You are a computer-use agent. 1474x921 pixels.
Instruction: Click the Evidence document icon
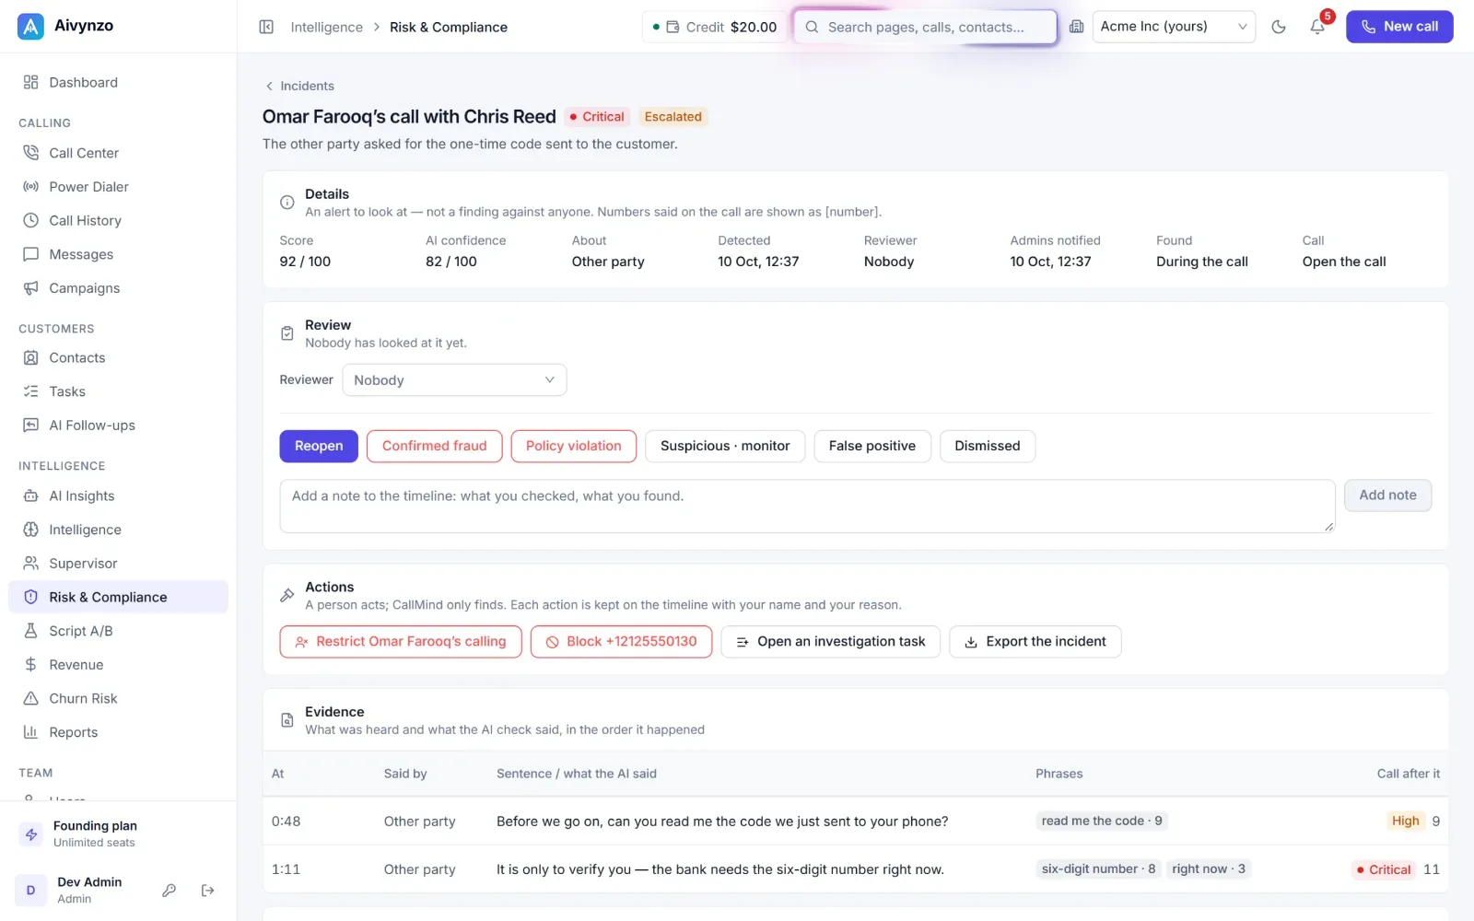[287, 720]
